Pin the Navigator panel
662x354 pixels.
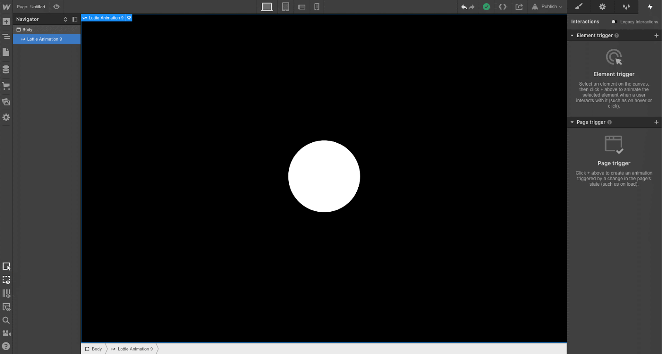coord(75,19)
